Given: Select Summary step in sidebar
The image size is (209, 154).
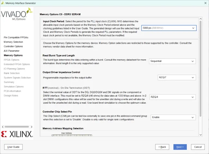Looking at the screenshot, I should 9,82.
